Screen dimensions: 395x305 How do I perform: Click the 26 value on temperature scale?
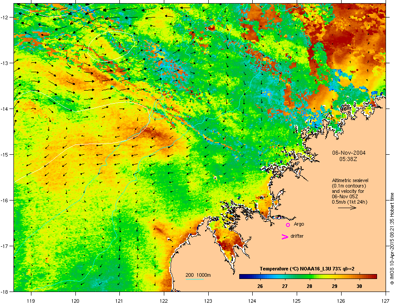coord(260,286)
